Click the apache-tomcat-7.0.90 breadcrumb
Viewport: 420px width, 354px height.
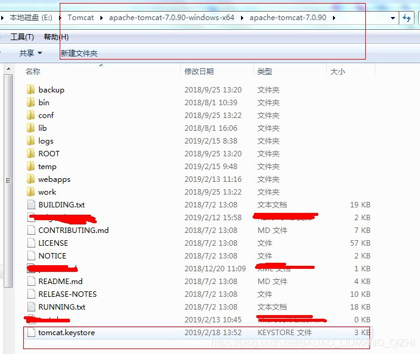pyautogui.click(x=288, y=18)
